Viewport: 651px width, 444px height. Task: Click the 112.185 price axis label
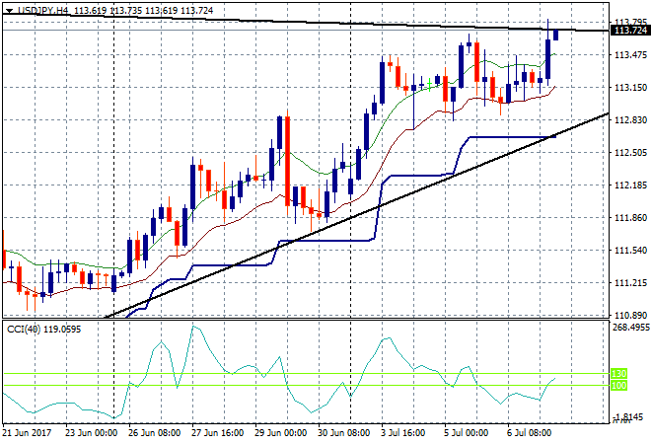630,185
